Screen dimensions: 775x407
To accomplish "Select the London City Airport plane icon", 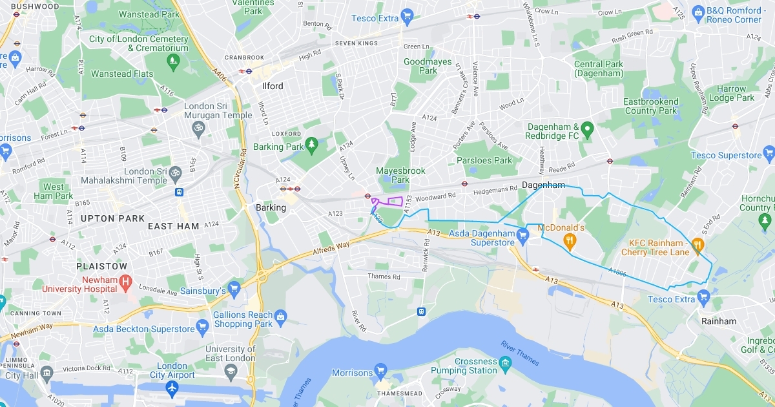I will point(172,387).
